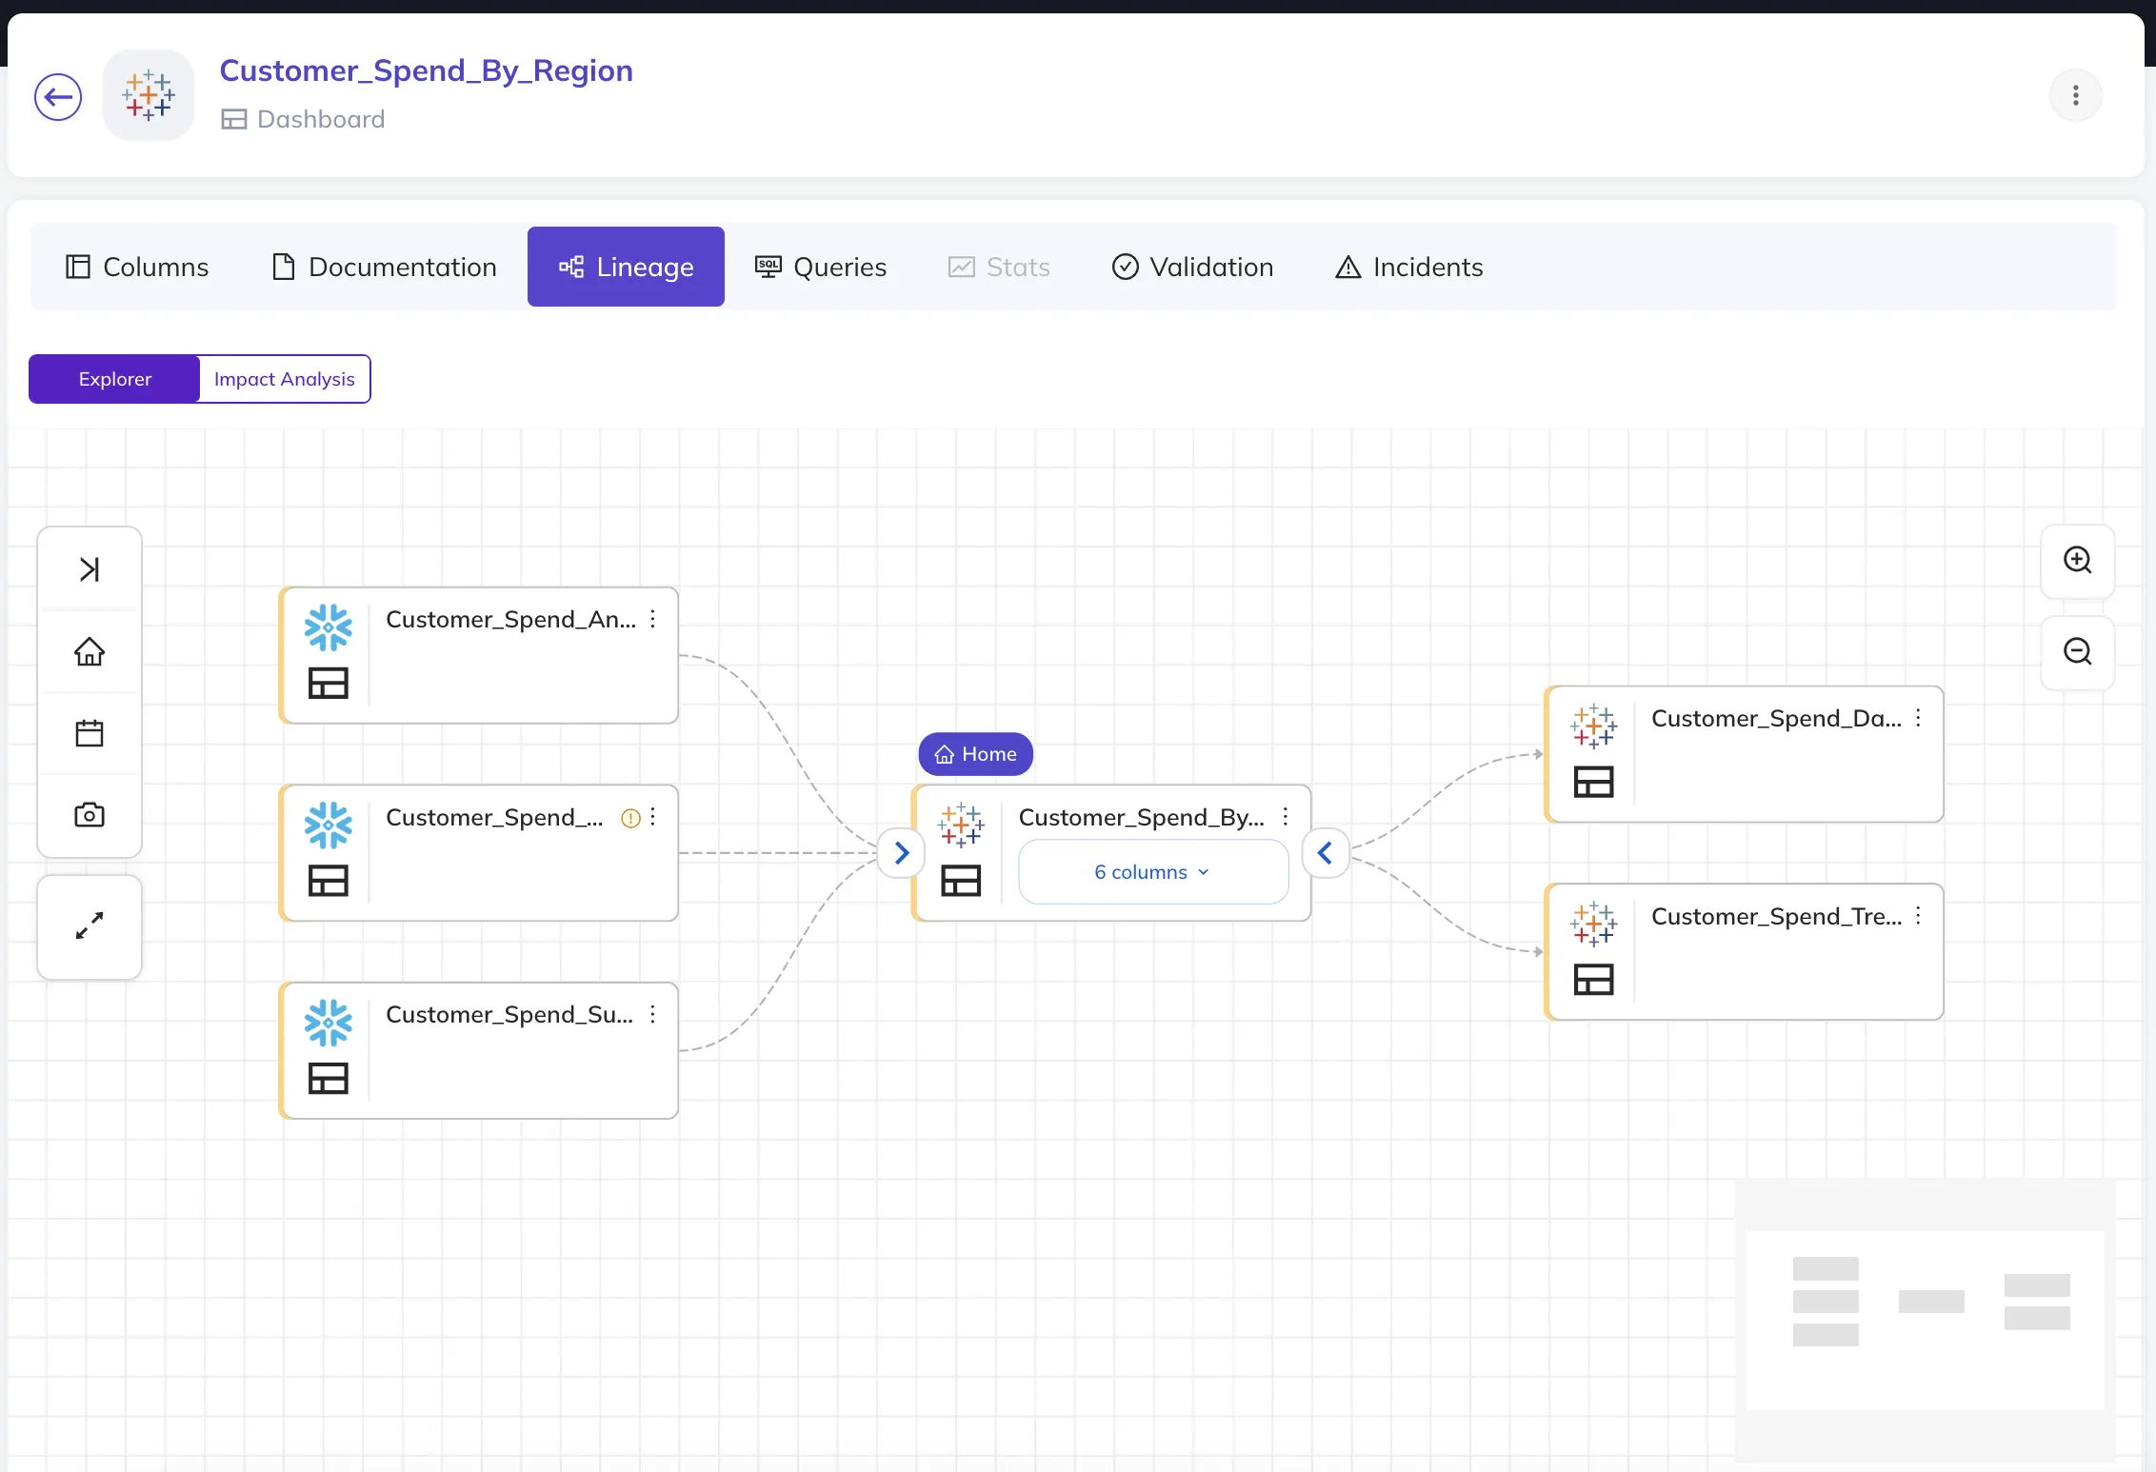Expand upstream with the right chevron
This screenshot has width=2156, height=1472.
click(901, 853)
